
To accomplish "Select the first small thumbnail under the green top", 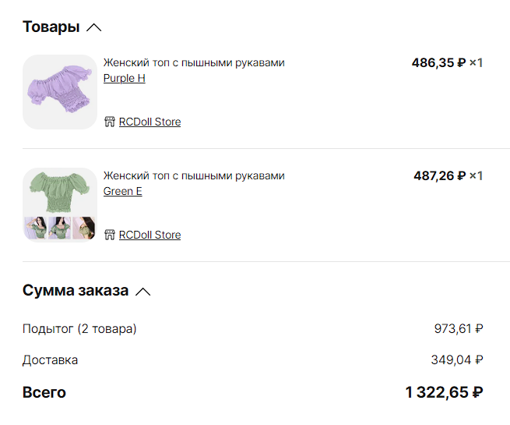I will [35, 228].
